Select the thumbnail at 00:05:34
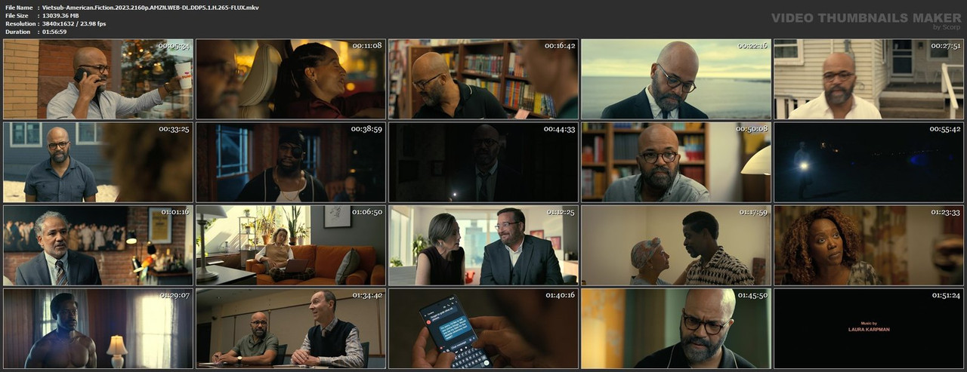This screenshot has width=967, height=372. point(98,79)
